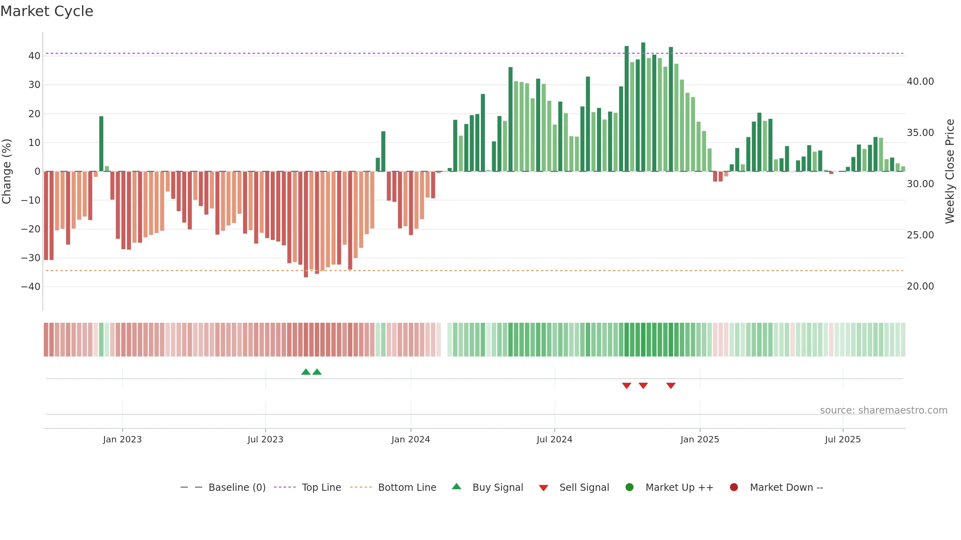Screen dimensions: 961x540
Task: Click the first sell signal marker on timeline
Action: pos(627,386)
